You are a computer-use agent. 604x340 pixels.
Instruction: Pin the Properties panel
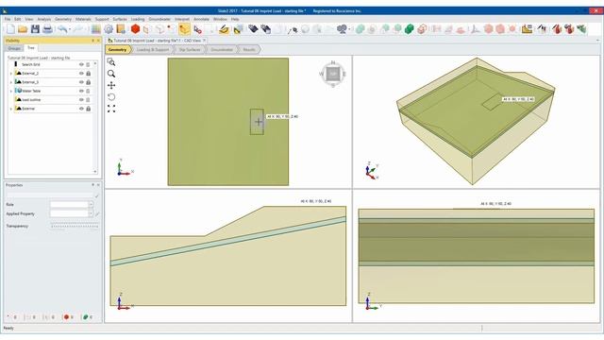coord(92,185)
